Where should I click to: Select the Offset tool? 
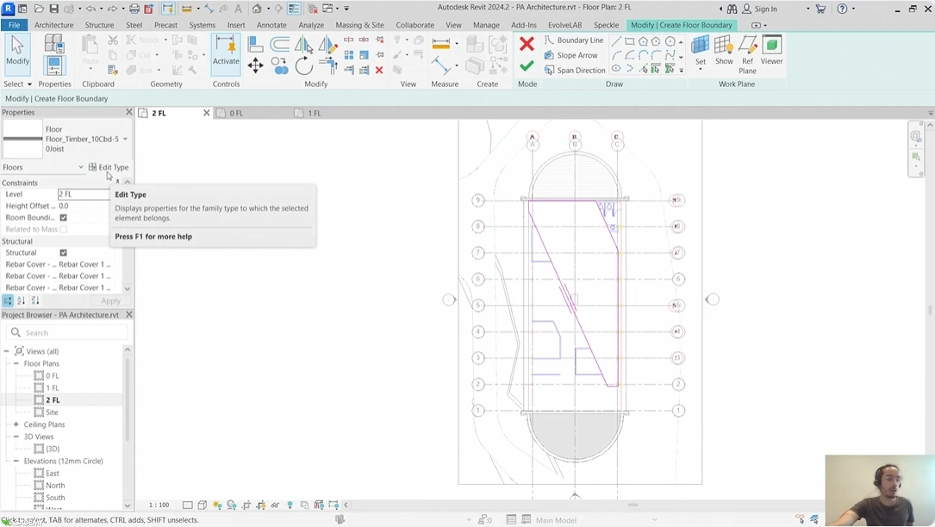[x=280, y=44]
